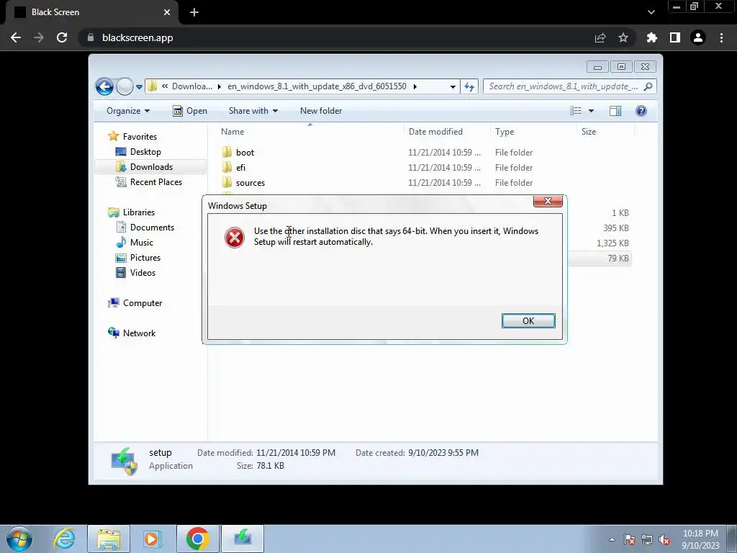Launch Internet Explorer from taskbar
Screen dimensions: 737x553
tap(64, 539)
